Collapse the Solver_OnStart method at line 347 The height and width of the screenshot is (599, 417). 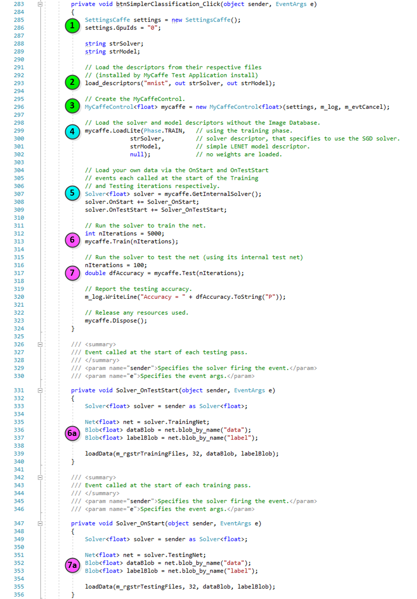pyautogui.click(x=40, y=523)
